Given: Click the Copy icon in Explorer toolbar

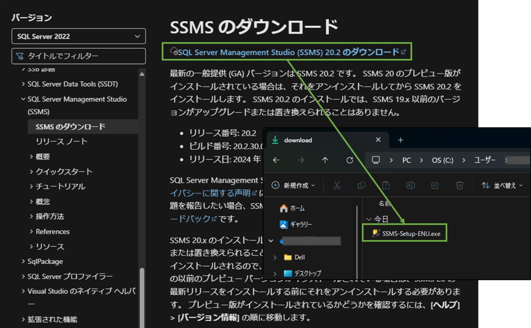Looking at the screenshot, I should click(362, 185).
